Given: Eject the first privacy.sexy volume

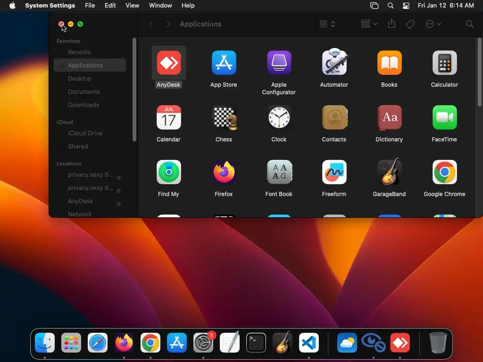Looking at the screenshot, I should pos(118,177).
